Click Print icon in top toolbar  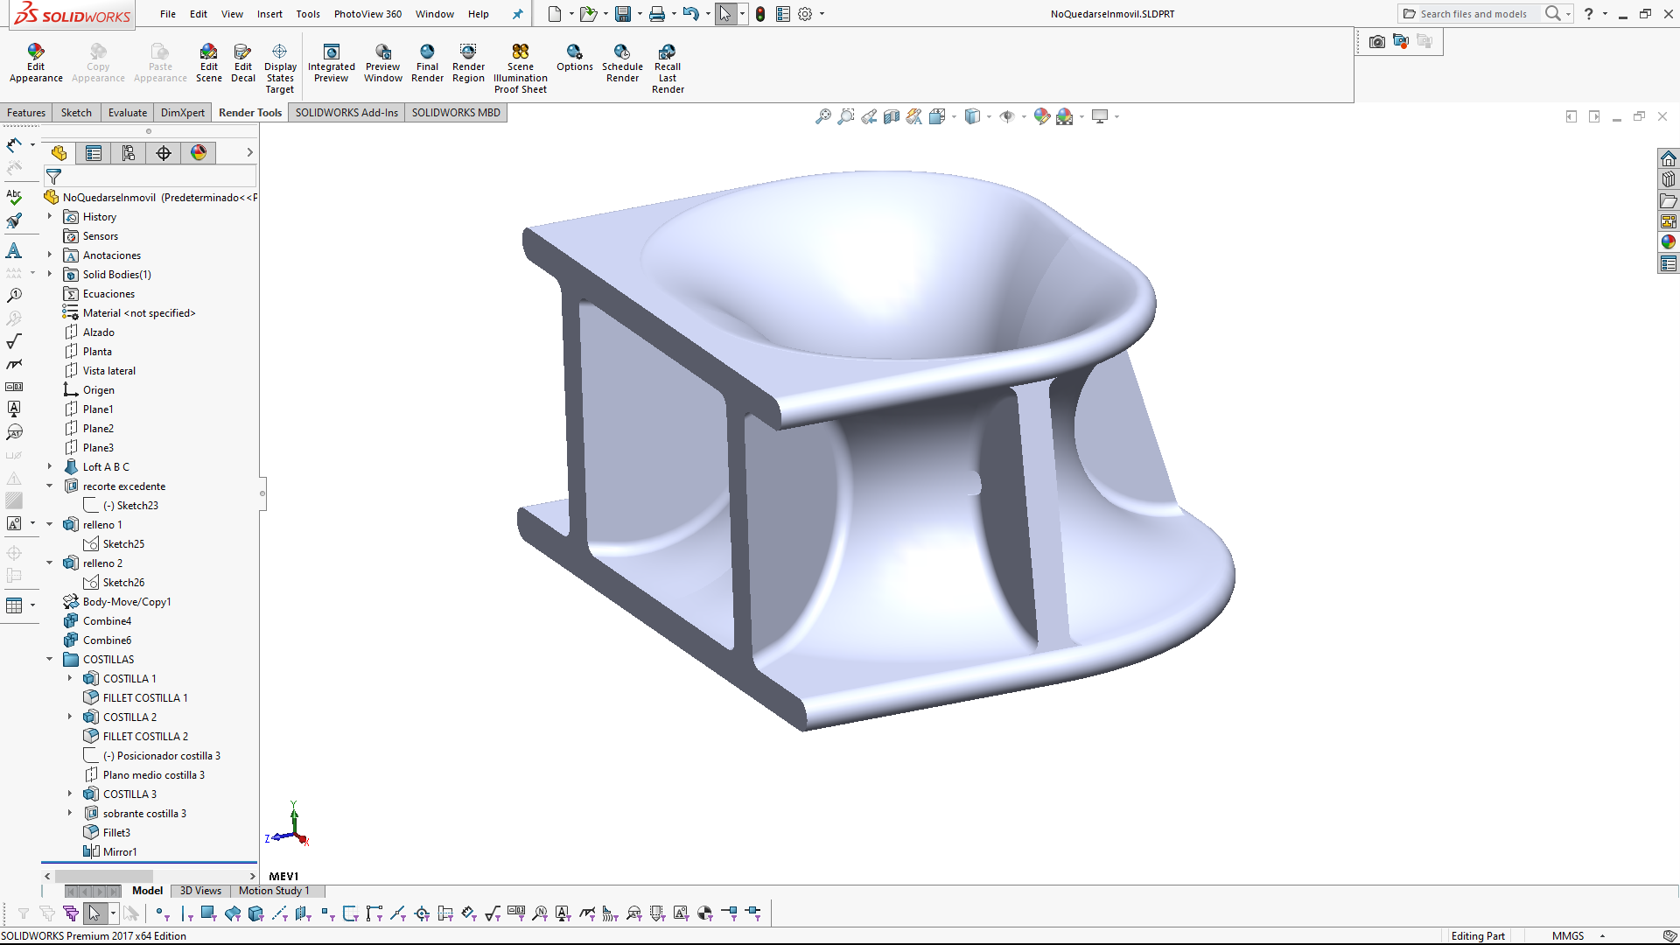(x=657, y=14)
